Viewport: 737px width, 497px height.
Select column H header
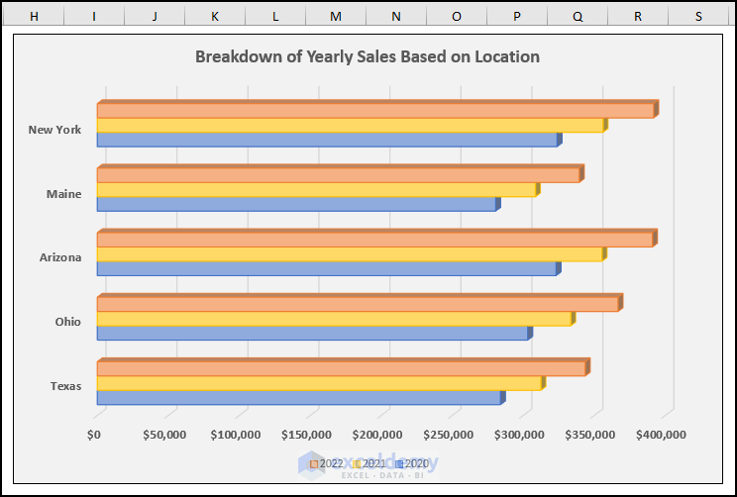click(34, 16)
